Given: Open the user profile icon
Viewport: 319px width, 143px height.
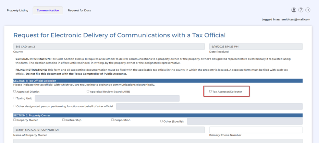Looking at the screenshot, I should pyautogui.click(x=293, y=10).
